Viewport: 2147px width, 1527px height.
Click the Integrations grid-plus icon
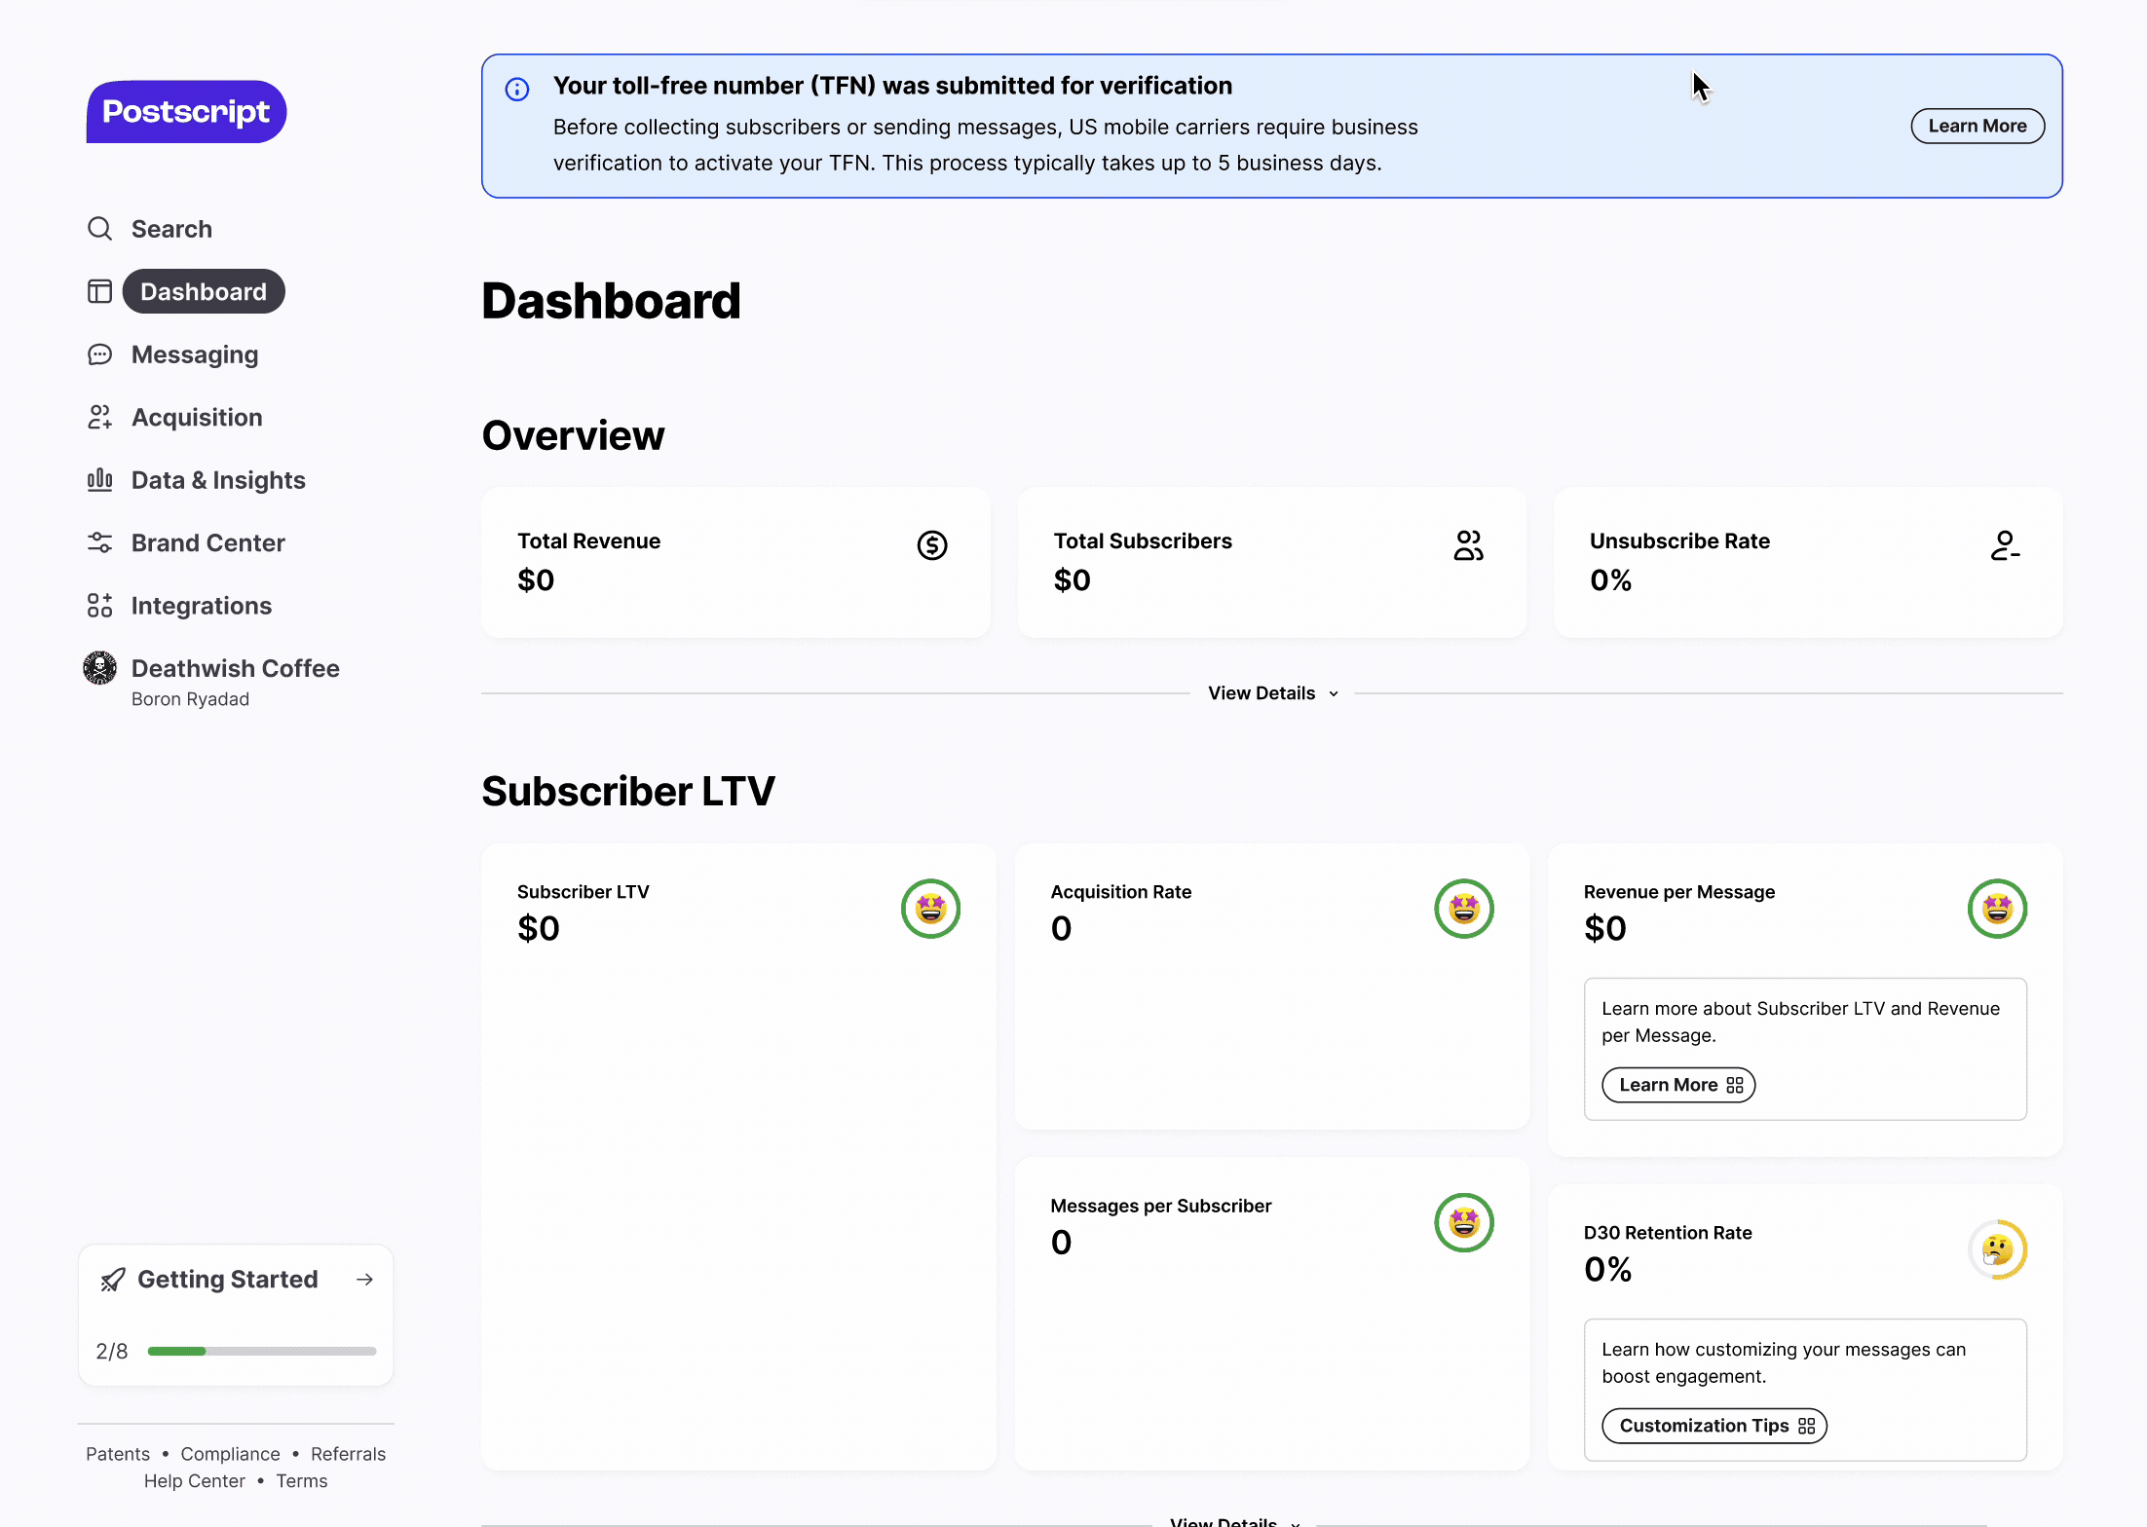pyautogui.click(x=99, y=606)
